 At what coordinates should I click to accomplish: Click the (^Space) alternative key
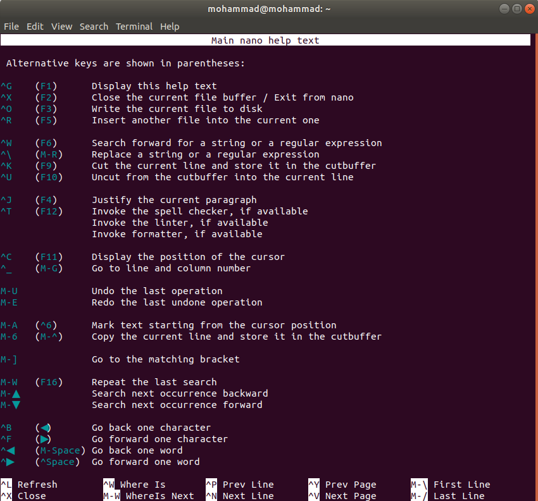coord(58,462)
